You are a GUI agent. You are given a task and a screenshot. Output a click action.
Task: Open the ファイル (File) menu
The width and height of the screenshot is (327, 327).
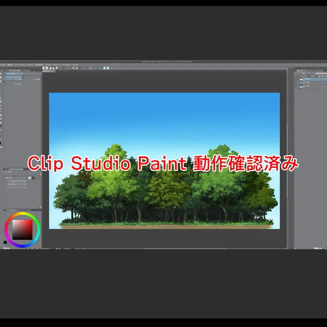click(x=3, y=65)
